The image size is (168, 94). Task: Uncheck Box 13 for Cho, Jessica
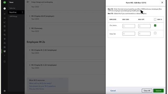[x=155, y=26]
